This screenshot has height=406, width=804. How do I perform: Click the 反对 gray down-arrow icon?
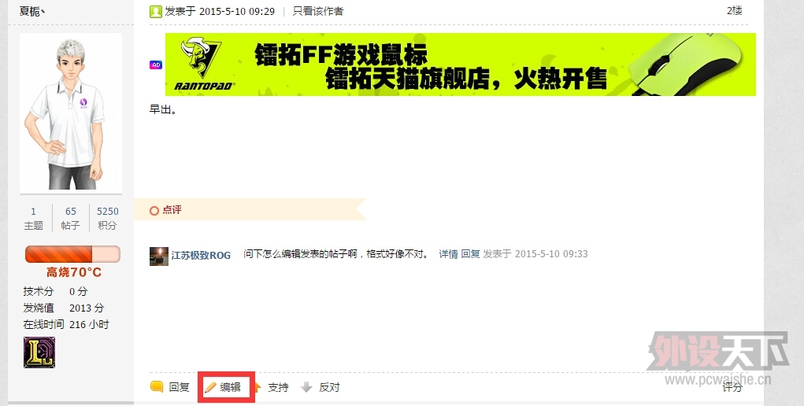click(306, 387)
